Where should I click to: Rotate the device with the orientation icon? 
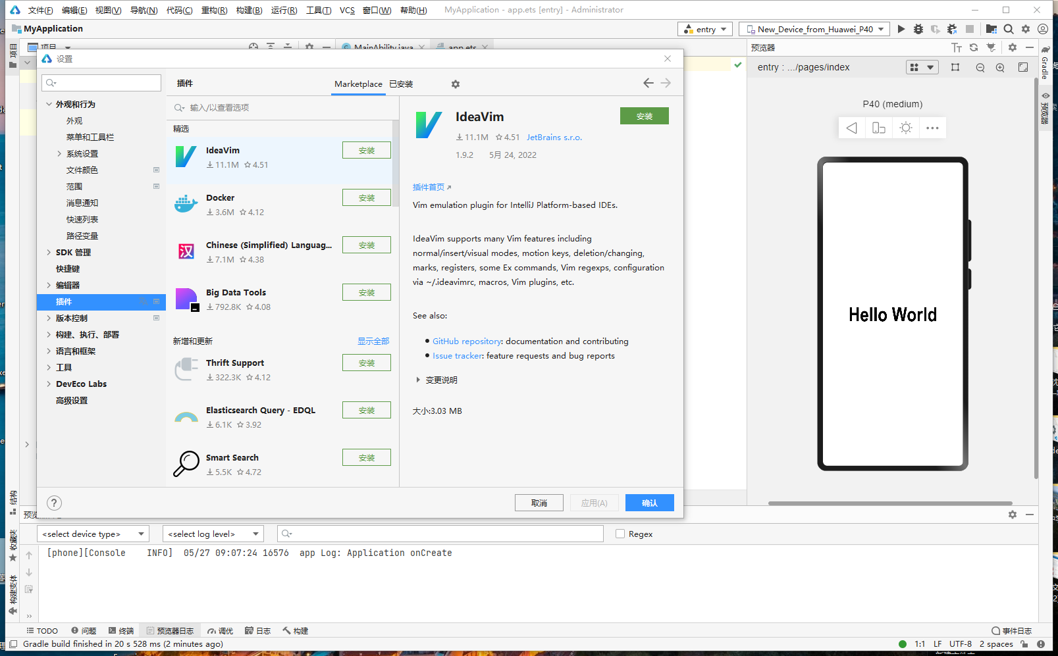click(x=879, y=128)
